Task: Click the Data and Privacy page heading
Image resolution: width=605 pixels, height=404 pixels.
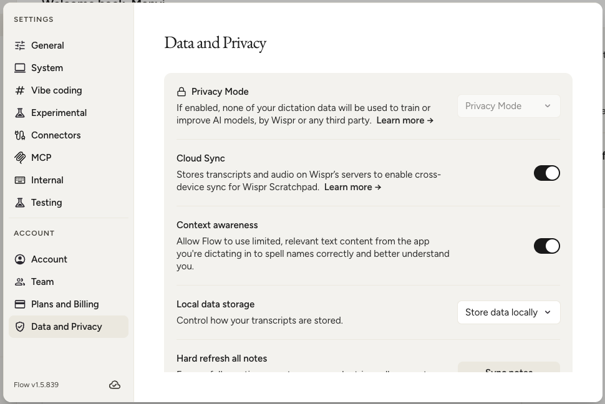Action: pos(215,43)
